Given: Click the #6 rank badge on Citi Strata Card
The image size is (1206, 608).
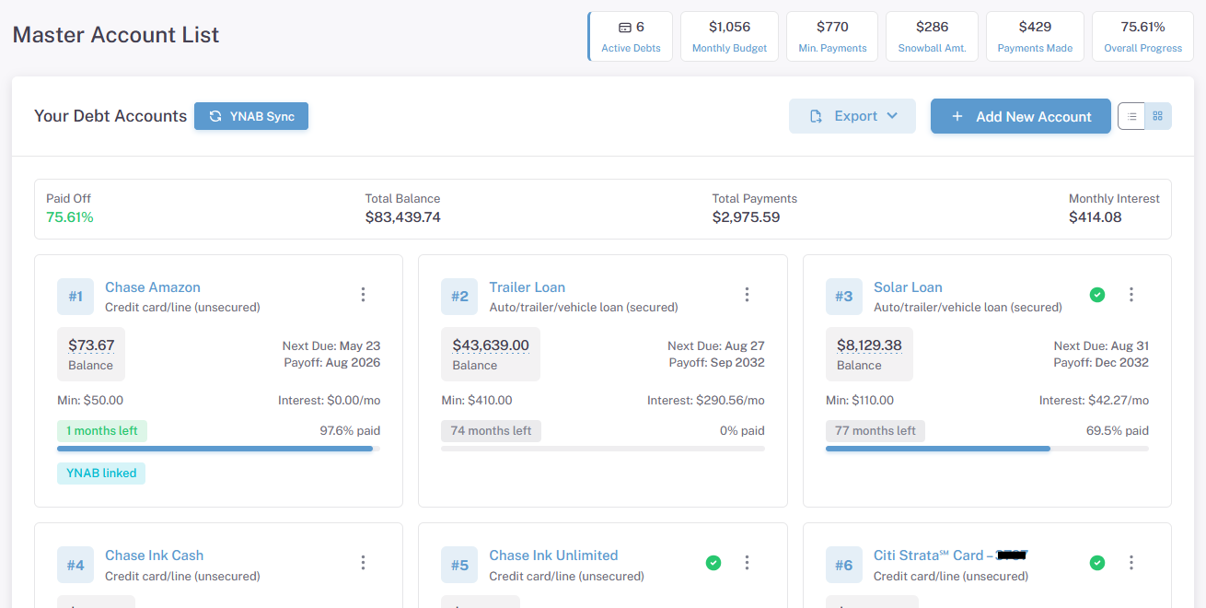Looking at the screenshot, I should [843, 565].
